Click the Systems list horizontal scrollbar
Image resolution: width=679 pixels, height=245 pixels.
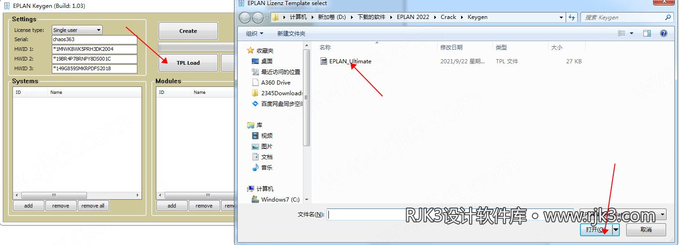[77, 195]
